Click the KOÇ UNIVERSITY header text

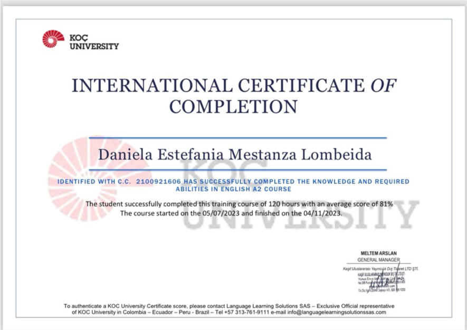94,42
